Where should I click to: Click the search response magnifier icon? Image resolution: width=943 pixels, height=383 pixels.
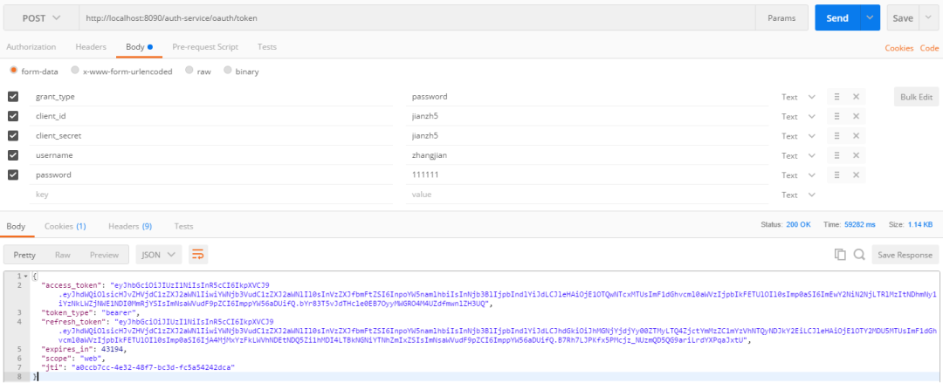(x=859, y=255)
